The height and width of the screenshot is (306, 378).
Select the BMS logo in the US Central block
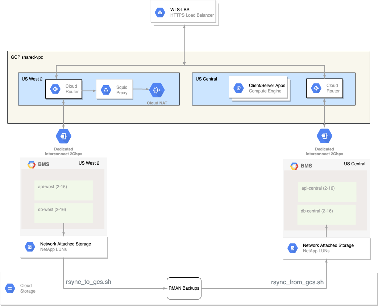click(x=294, y=166)
